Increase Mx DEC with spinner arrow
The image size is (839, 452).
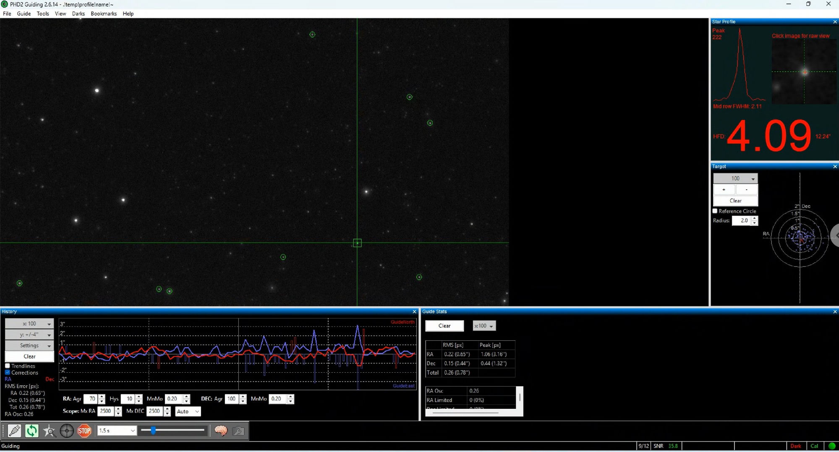[167, 409]
